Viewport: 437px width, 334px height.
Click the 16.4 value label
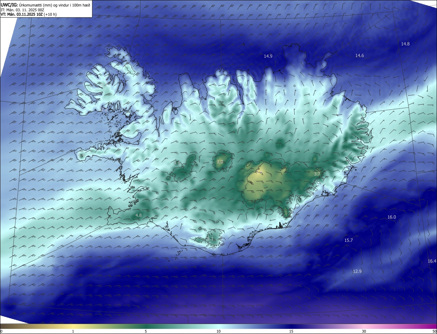coord(432,261)
